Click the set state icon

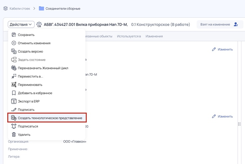(x=14, y=60)
